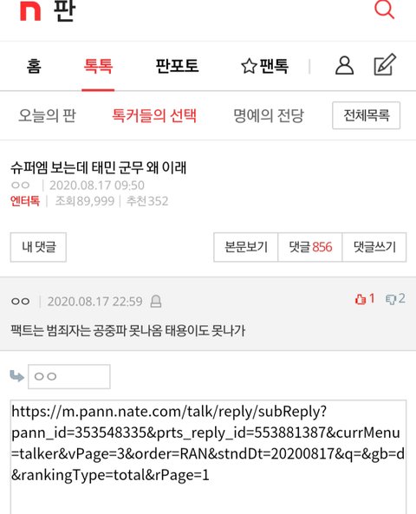Click the 전체목록 button
The image size is (416, 514).
tap(367, 115)
